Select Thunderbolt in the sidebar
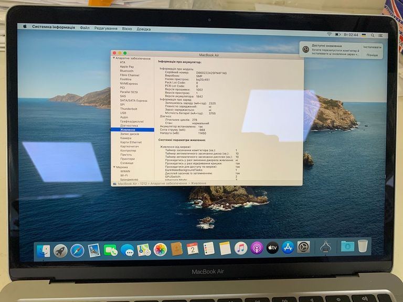This screenshot has height=302, width=403. [129, 109]
